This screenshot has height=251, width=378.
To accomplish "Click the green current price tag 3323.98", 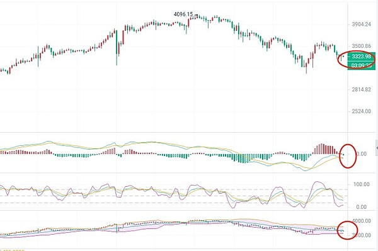I will click(361, 57).
